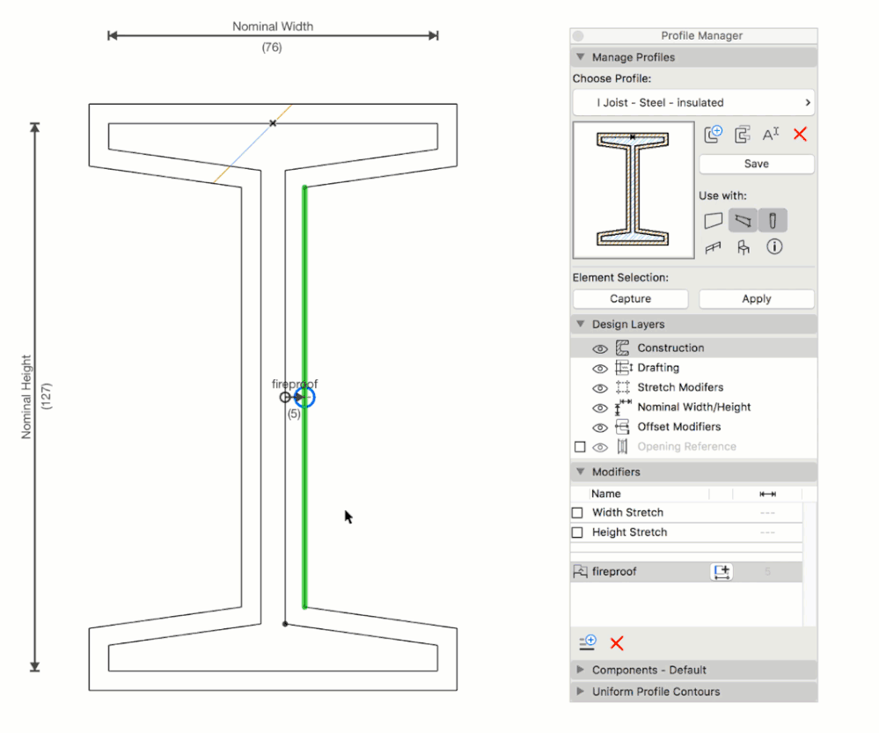
Task: Click the (76) width value
Action: [x=272, y=48]
